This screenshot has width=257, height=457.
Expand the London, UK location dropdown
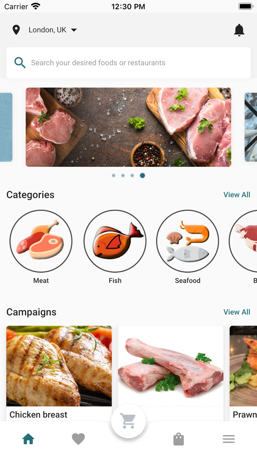click(x=53, y=30)
